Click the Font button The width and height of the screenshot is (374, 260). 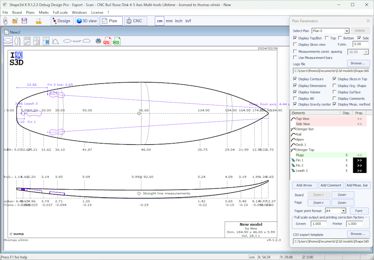pos(359,211)
